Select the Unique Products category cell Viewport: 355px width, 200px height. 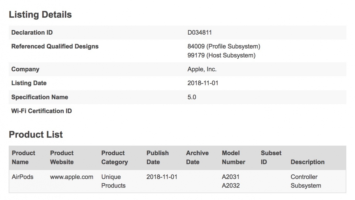pyautogui.click(x=113, y=181)
